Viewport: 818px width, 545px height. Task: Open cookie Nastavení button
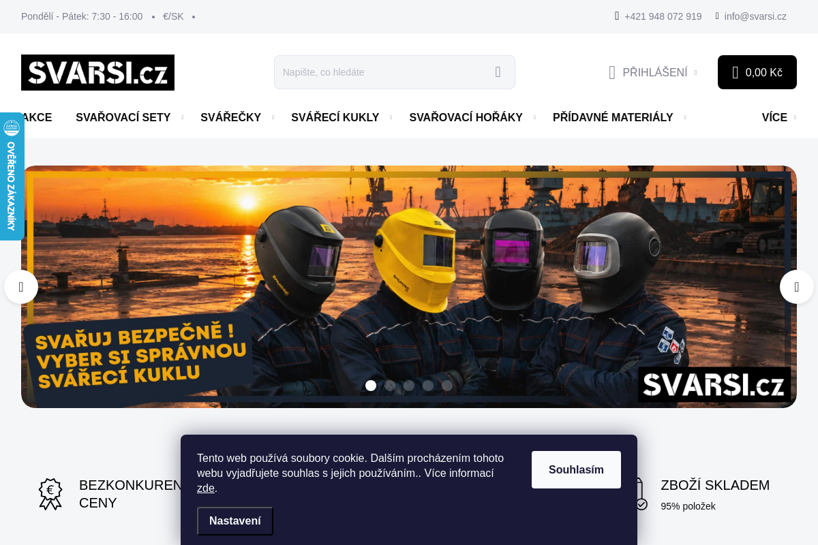pos(235,521)
